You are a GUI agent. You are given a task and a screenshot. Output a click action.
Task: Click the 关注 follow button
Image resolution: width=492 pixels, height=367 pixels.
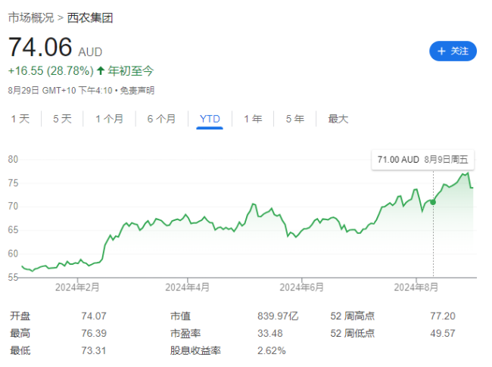click(453, 51)
